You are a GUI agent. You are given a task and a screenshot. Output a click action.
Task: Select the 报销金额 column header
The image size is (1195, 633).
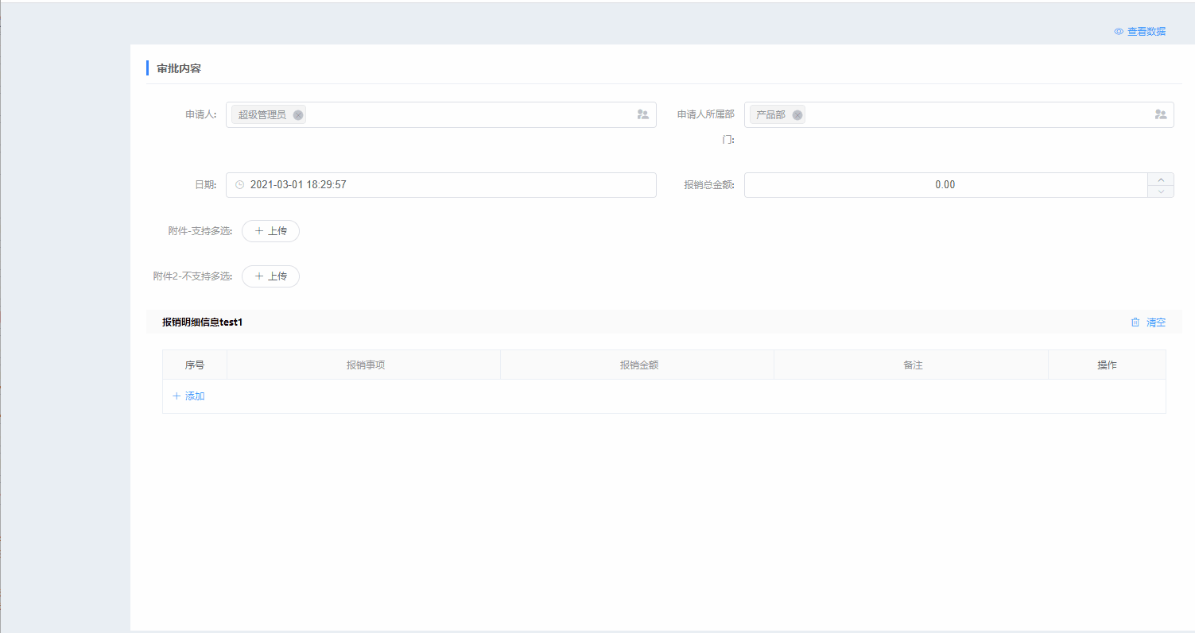coord(638,365)
